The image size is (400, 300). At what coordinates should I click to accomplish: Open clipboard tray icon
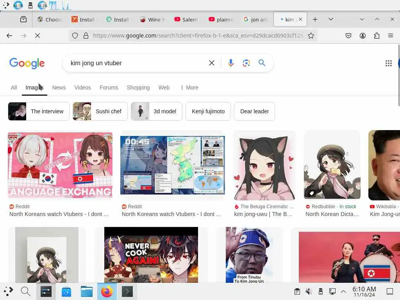297,291
